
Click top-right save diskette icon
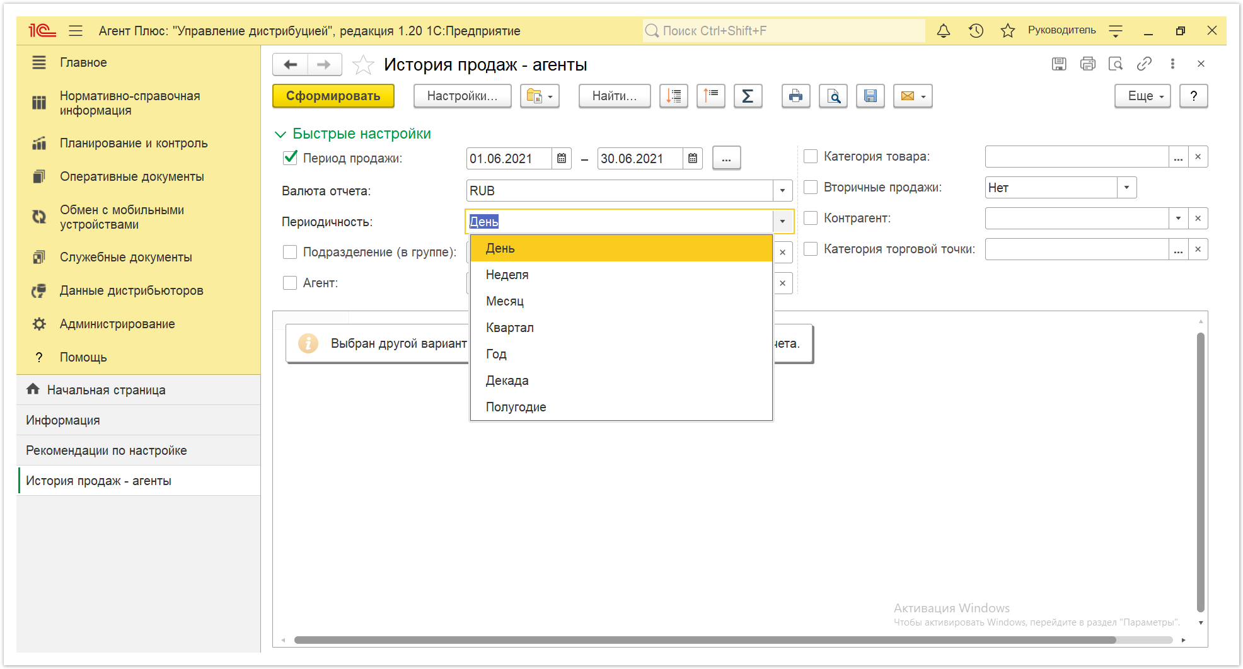1059,64
